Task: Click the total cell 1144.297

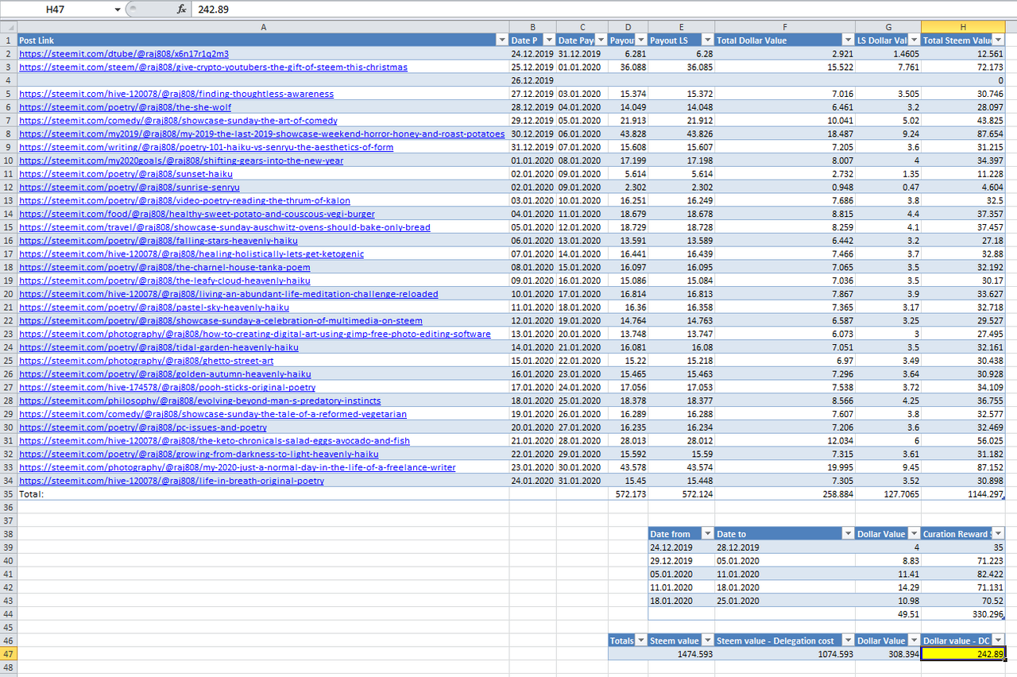Action: pos(963,493)
